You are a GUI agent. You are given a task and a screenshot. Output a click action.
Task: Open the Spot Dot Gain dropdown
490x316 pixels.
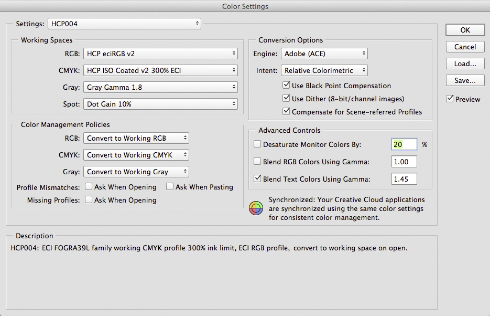(160, 104)
